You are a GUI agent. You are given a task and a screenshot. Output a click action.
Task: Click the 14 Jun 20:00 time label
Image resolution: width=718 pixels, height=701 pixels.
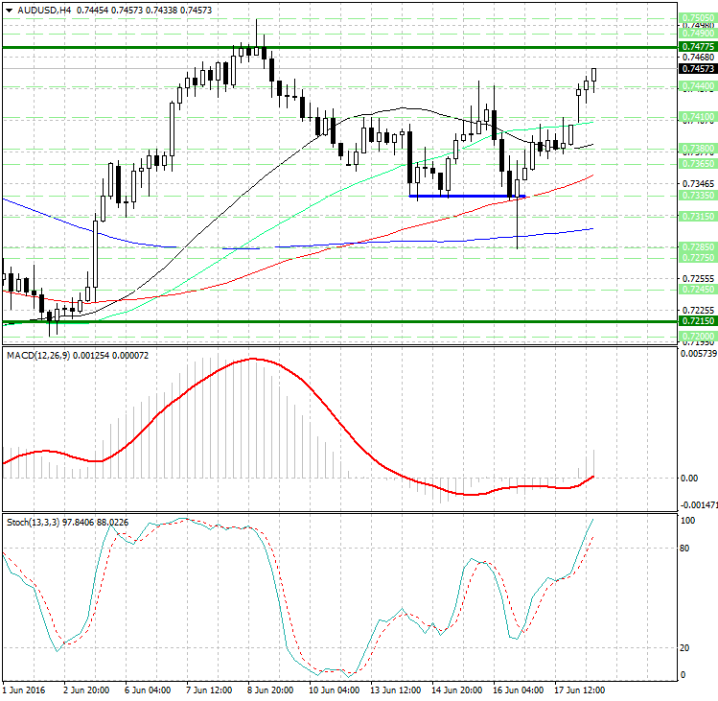[x=459, y=689]
